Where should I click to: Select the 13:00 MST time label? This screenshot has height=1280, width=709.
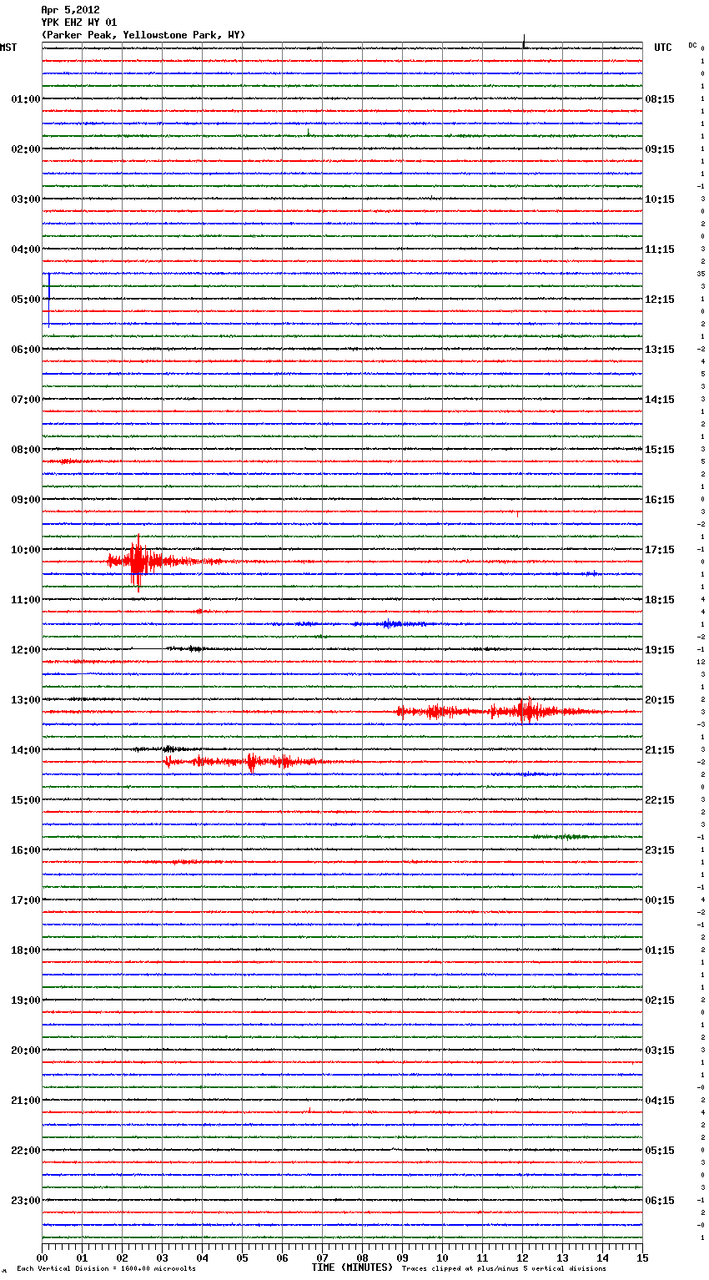[x=25, y=700]
